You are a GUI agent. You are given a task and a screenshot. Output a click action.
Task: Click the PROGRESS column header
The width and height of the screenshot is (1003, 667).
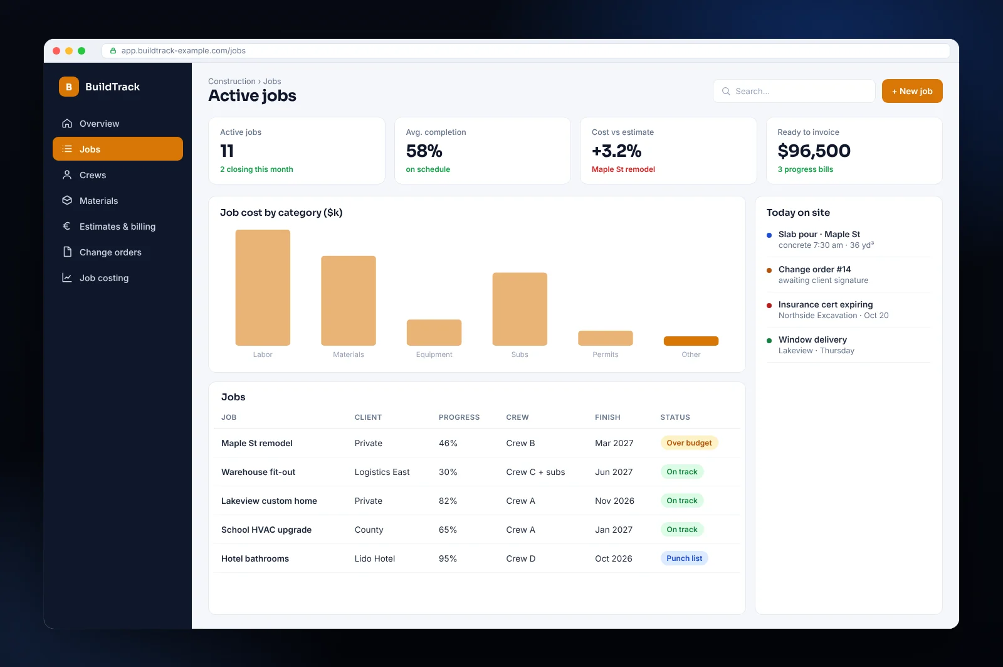coord(459,417)
